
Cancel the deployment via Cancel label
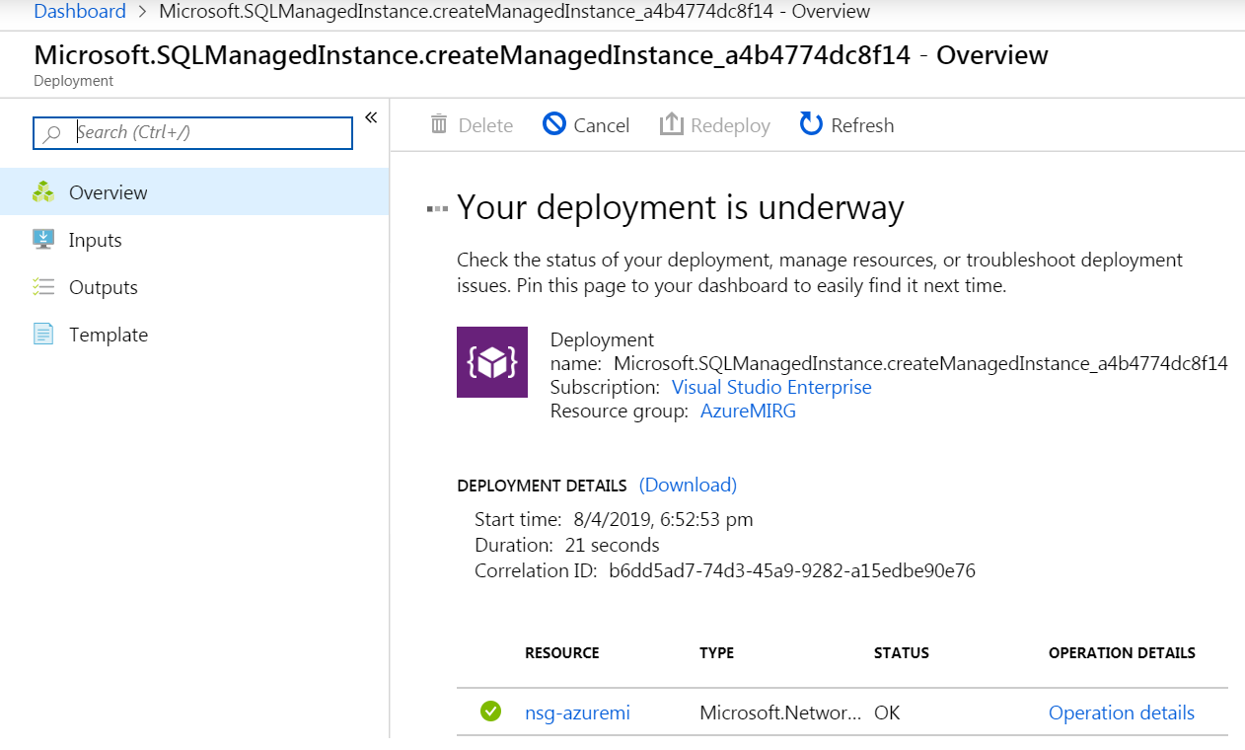pos(602,125)
